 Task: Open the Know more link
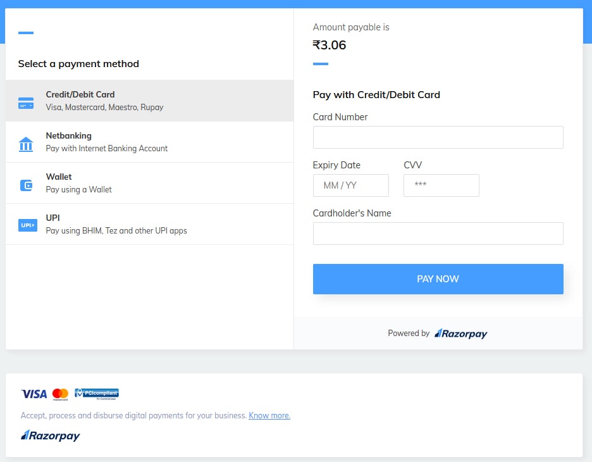pyautogui.click(x=269, y=415)
